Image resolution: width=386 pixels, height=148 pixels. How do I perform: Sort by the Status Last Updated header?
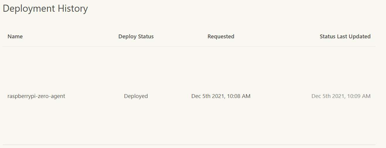click(345, 37)
